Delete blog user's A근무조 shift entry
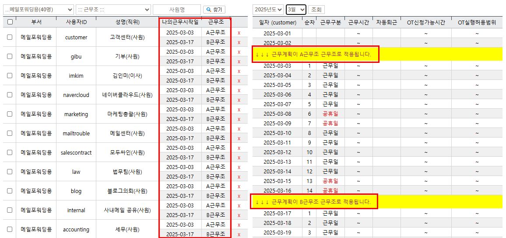 pyautogui.click(x=239, y=186)
